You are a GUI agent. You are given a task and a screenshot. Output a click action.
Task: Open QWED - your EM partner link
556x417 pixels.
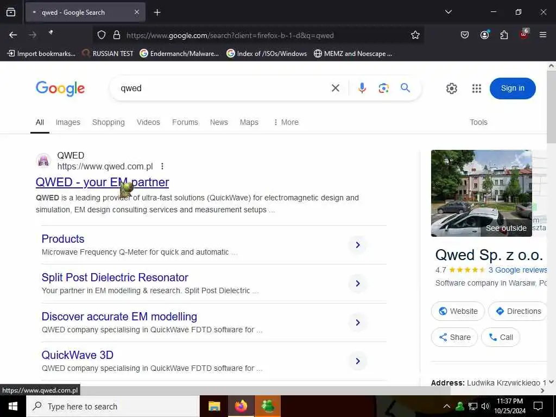(x=103, y=182)
